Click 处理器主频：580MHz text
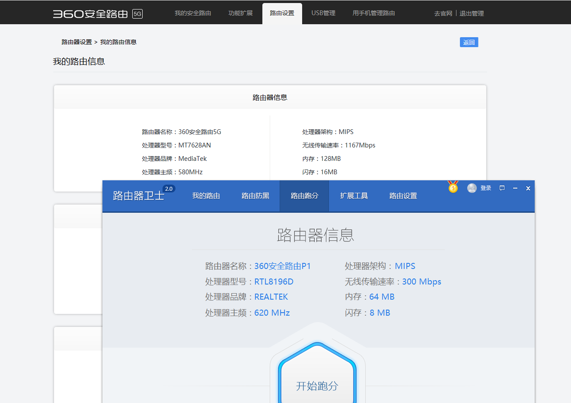This screenshot has width=571, height=403. [x=172, y=172]
